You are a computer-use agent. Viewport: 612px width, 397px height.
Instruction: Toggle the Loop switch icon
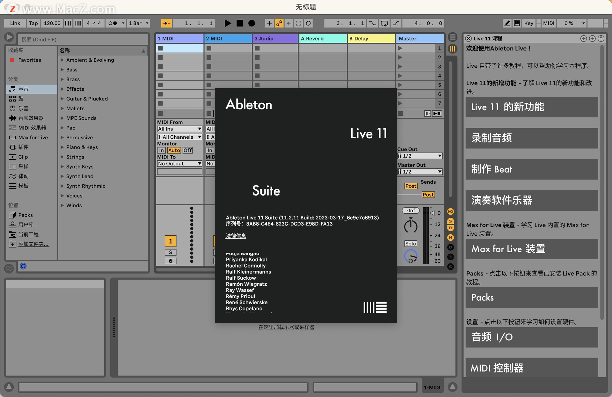384,23
